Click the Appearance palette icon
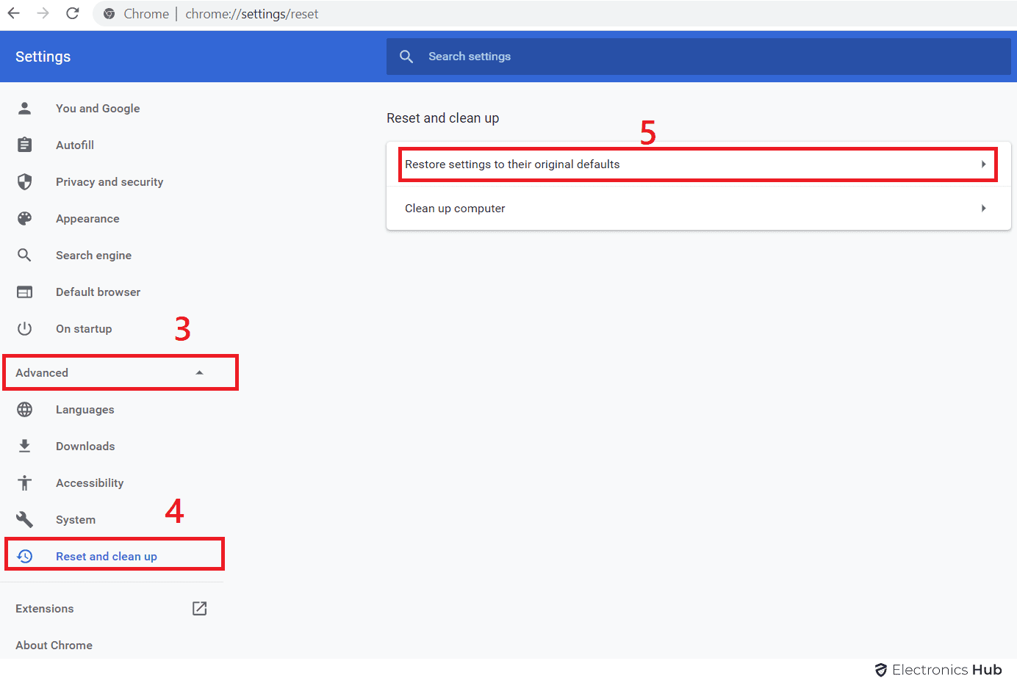Viewport: 1017px width, 683px height. (x=25, y=219)
